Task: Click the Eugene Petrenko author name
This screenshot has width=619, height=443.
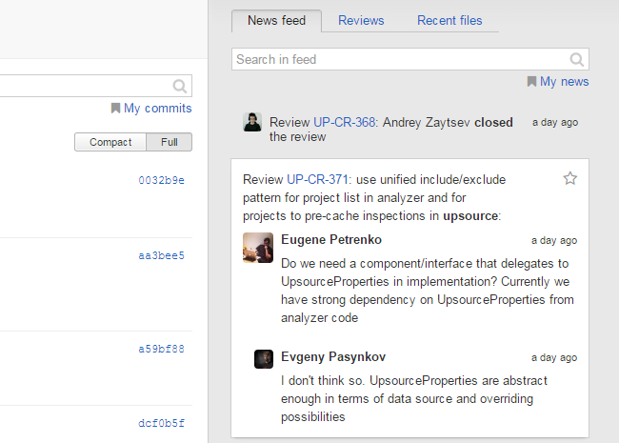Action: (331, 240)
